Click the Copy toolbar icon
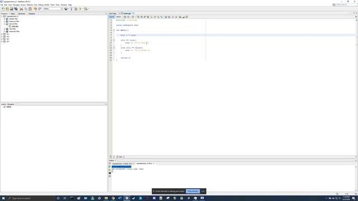Viewport: 358px width, 201px height. (26, 9)
